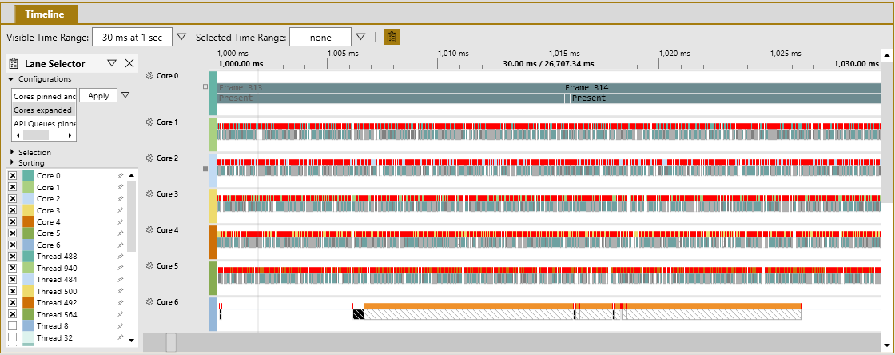Pin the Core 2 lane
Viewport: 895px width, 355px height.
tap(120, 198)
